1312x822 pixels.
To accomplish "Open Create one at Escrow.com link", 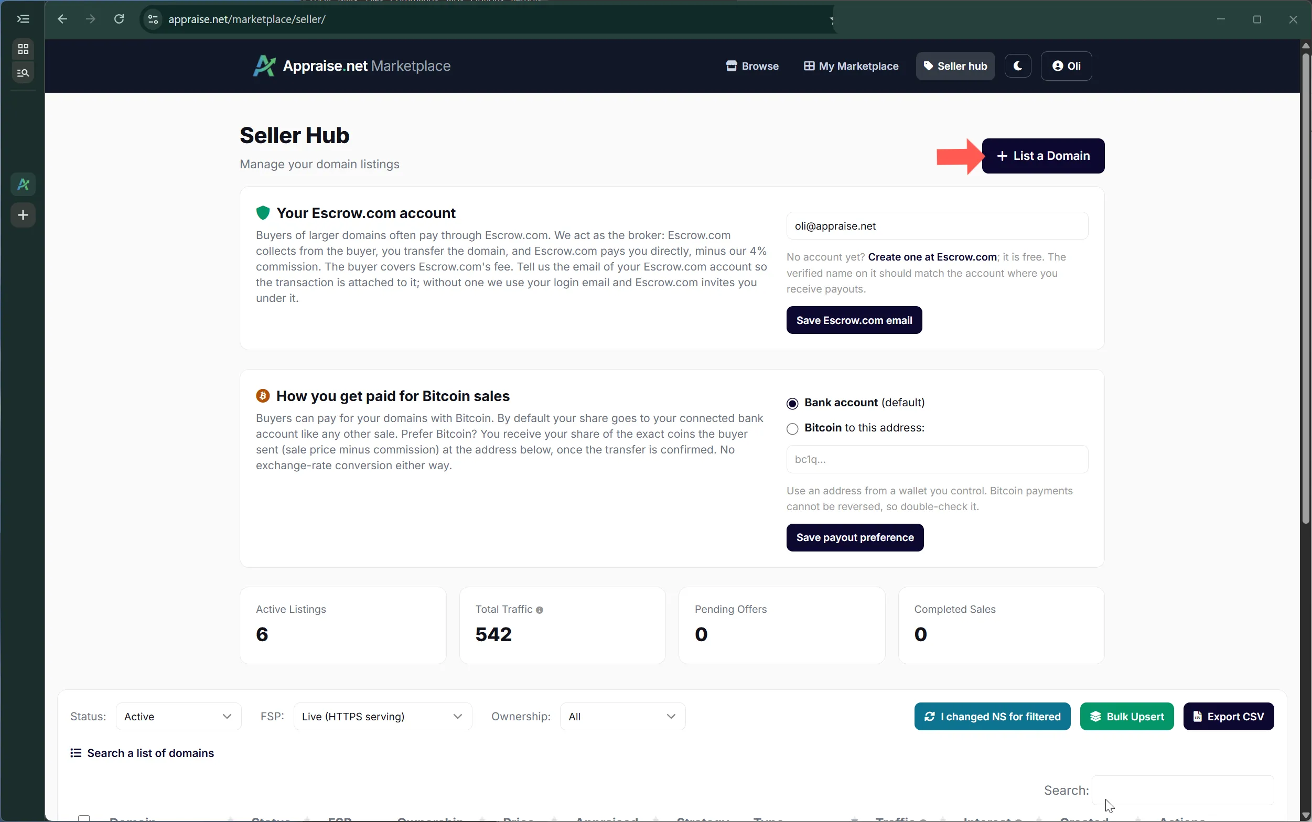I will click(x=932, y=256).
